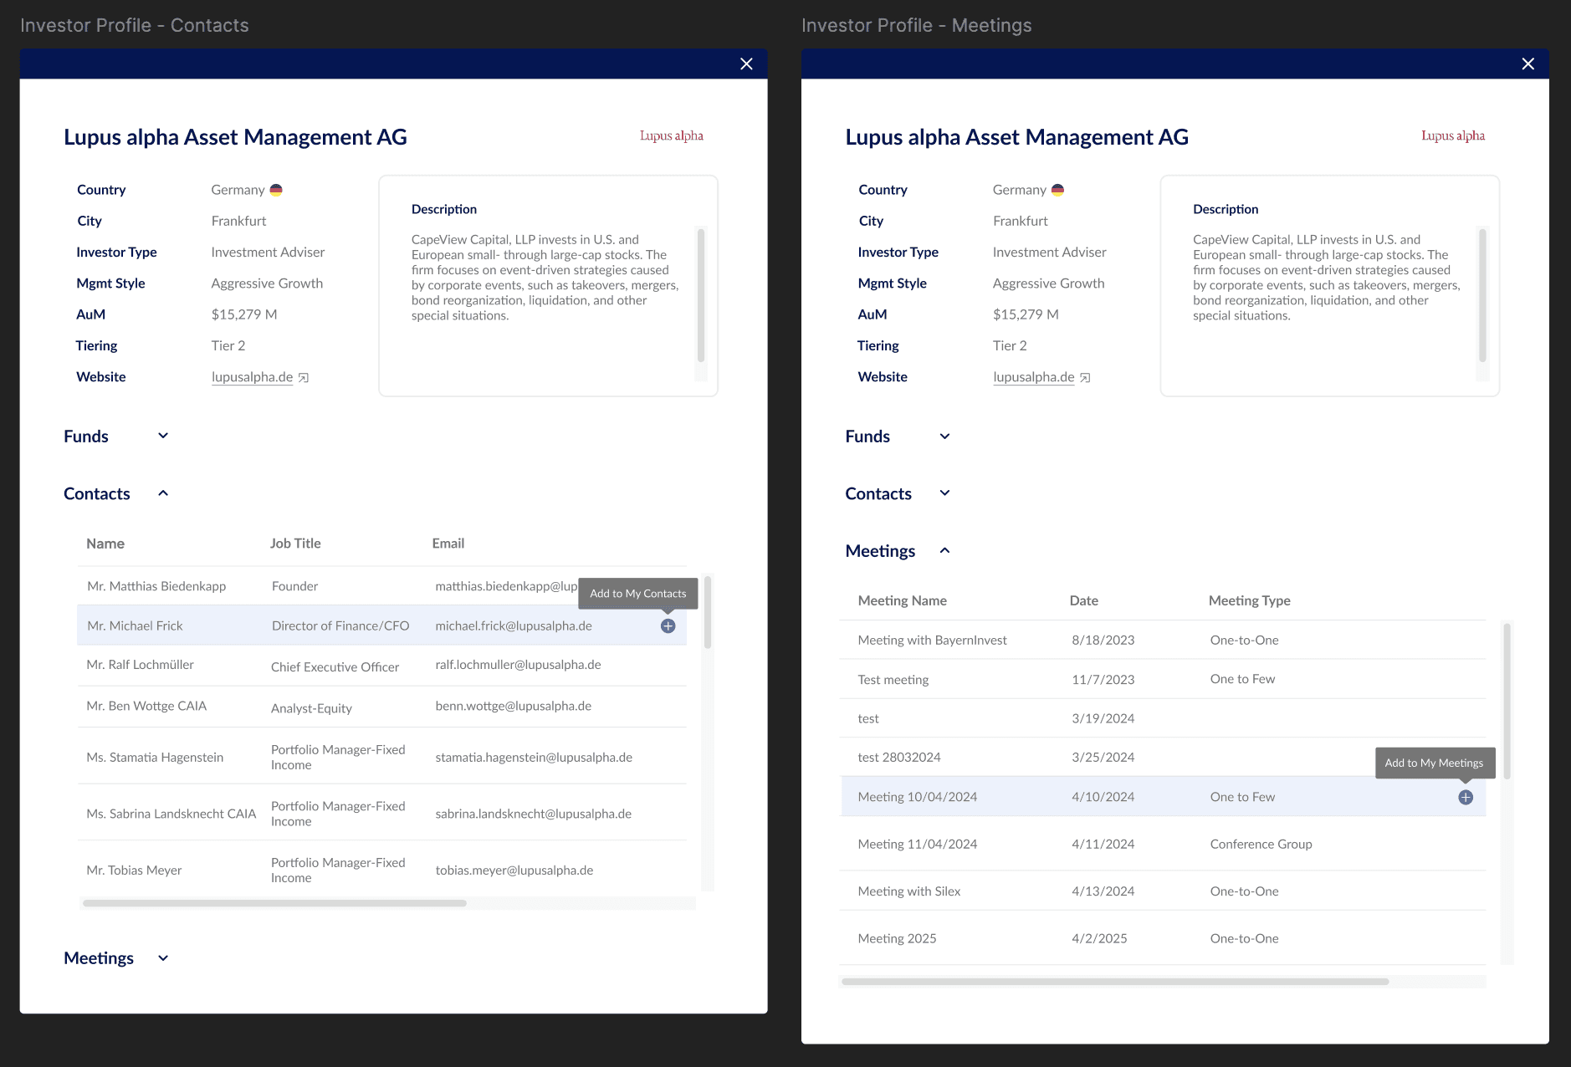Click Meeting Name column header
1571x1067 pixels.
point(902,600)
